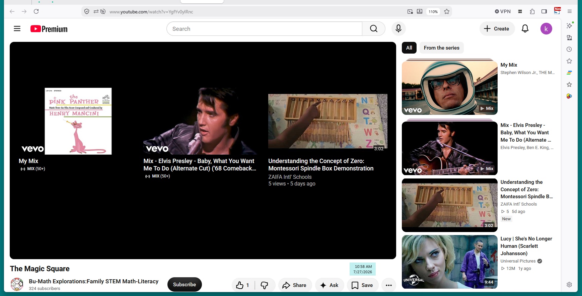Open sidebar 'ZAIFA Intl' Schools' channel name
The image size is (582, 296).
[x=519, y=204]
